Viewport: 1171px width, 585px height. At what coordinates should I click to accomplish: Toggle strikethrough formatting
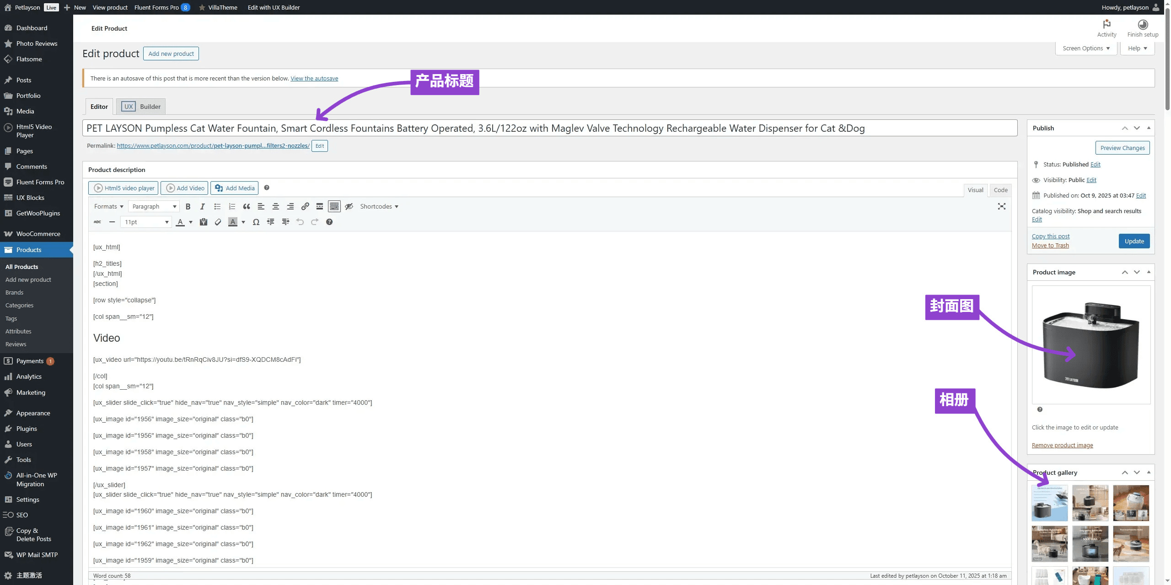97,222
